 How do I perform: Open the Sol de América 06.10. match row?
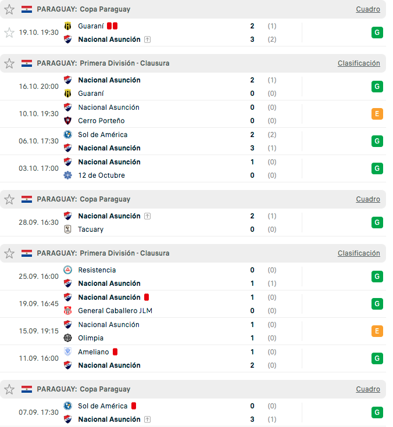[174, 141]
